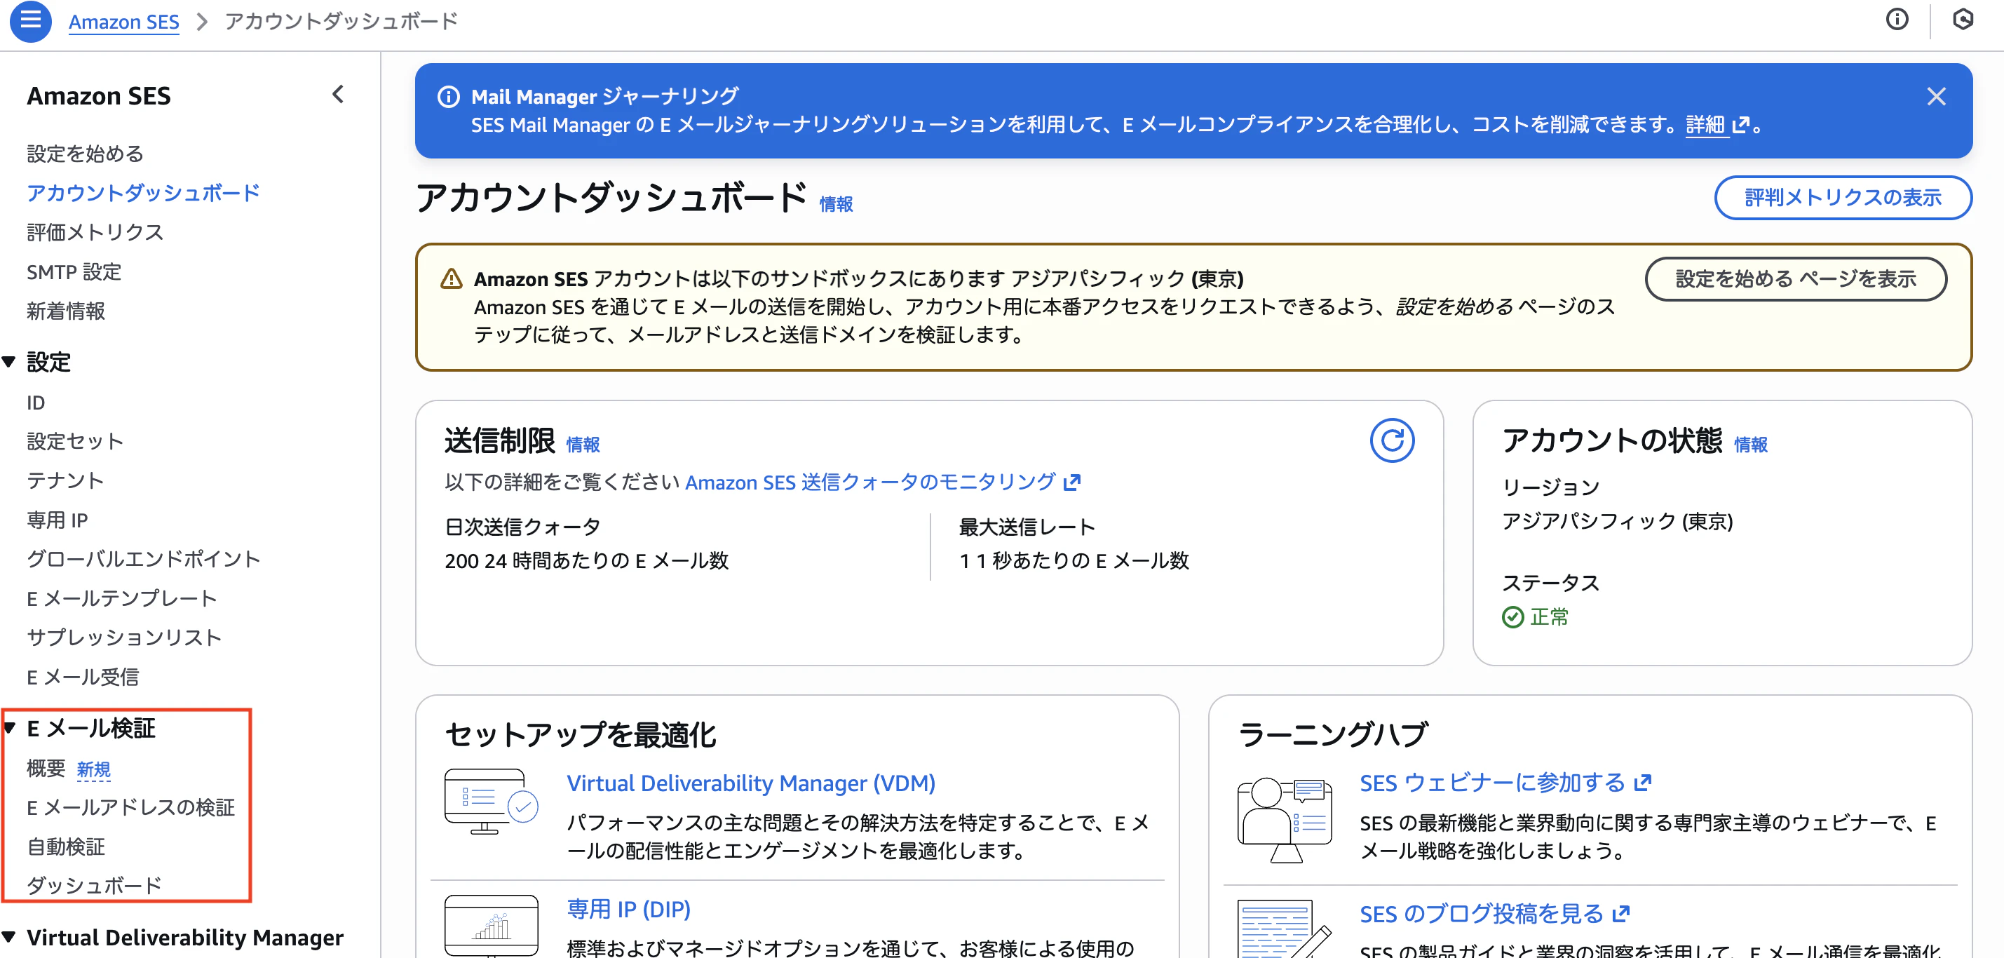
Task: Click the sandbox warning triangle icon
Action: pyautogui.click(x=451, y=278)
